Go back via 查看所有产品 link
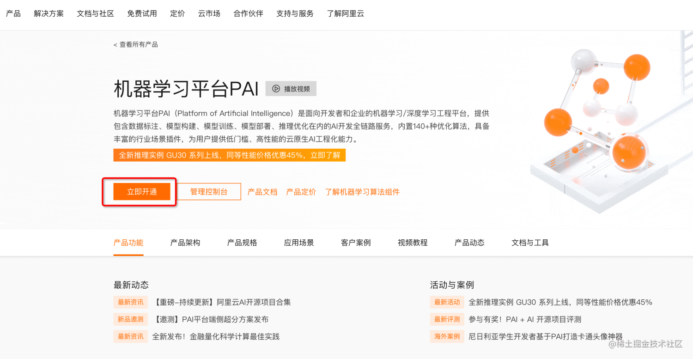The height and width of the screenshot is (359, 693). (136, 44)
